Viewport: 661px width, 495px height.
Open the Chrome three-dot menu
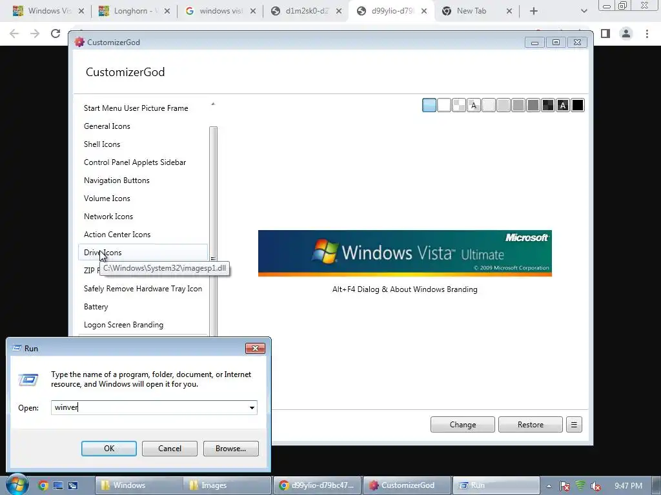647,34
